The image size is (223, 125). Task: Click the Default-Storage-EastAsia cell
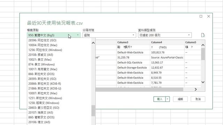[133, 68]
